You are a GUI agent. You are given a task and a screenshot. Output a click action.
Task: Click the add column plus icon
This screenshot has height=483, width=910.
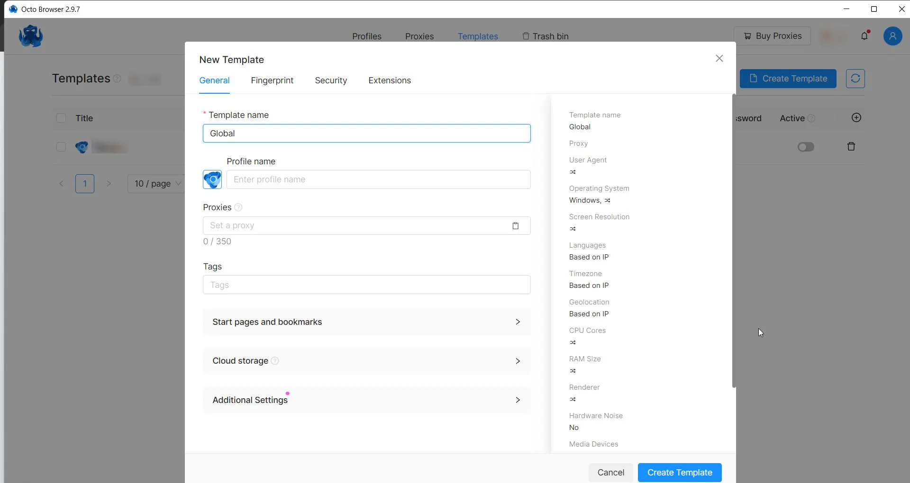point(856,118)
